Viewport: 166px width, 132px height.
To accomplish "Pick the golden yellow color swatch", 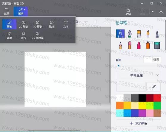I will click(127, 105).
